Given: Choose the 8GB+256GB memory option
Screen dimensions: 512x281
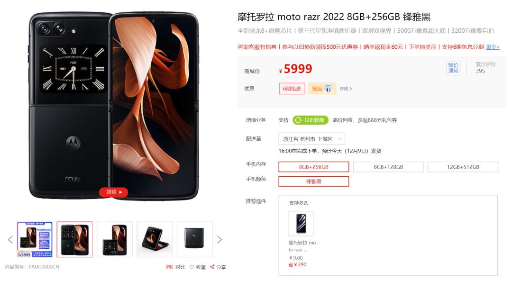Looking at the screenshot, I should [x=313, y=167].
